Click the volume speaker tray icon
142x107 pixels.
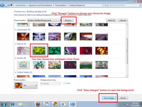tap(128, 104)
